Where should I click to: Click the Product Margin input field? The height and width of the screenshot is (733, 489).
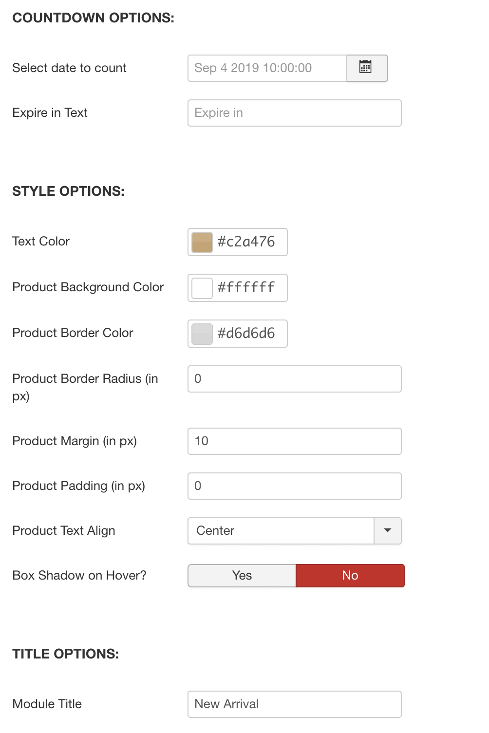point(295,441)
